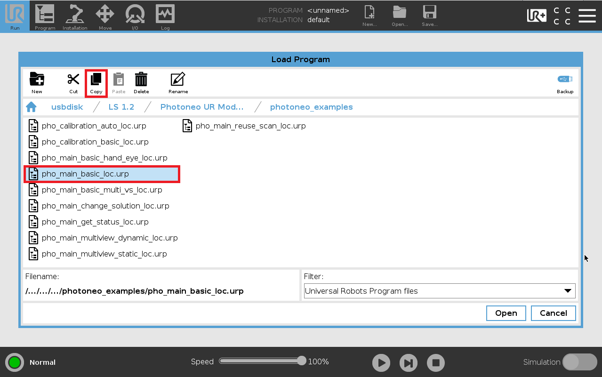
Task: Click the Backup USB icon
Action: click(x=565, y=84)
